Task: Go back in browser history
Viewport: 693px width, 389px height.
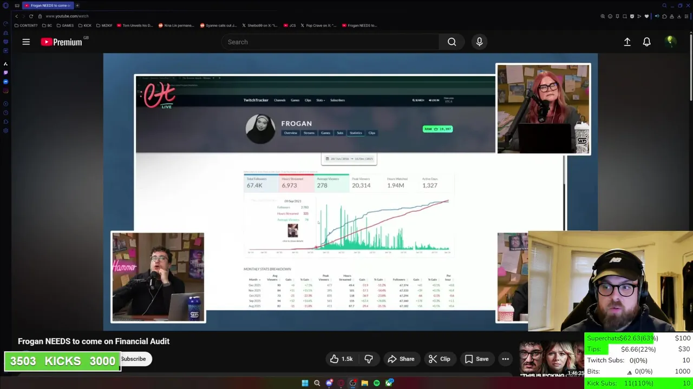Action: [x=16, y=16]
